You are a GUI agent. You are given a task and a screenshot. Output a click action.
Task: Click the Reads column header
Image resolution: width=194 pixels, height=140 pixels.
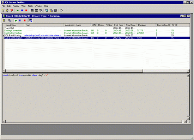(101, 25)
